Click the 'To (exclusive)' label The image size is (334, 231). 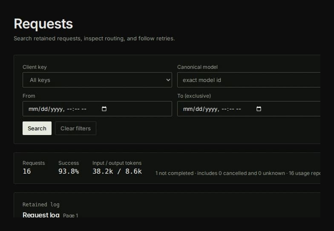194,96
